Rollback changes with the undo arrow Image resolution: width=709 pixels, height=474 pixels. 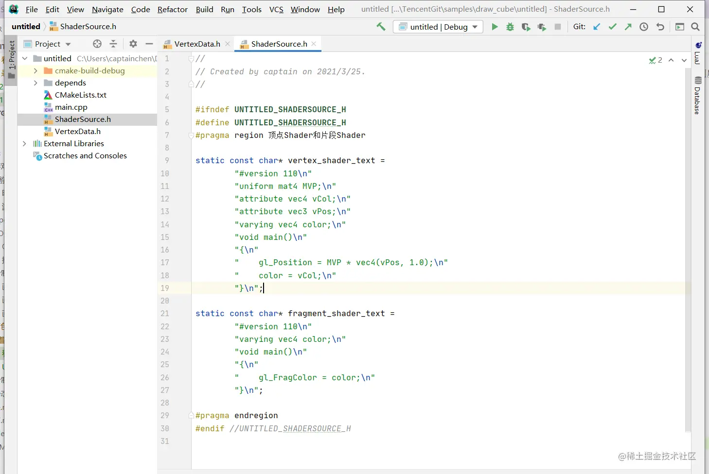click(x=660, y=27)
